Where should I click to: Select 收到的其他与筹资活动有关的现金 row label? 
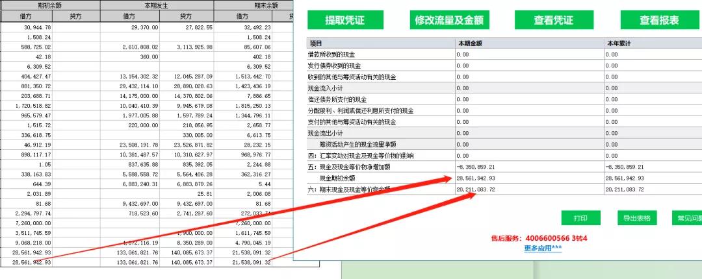coord(352,77)
